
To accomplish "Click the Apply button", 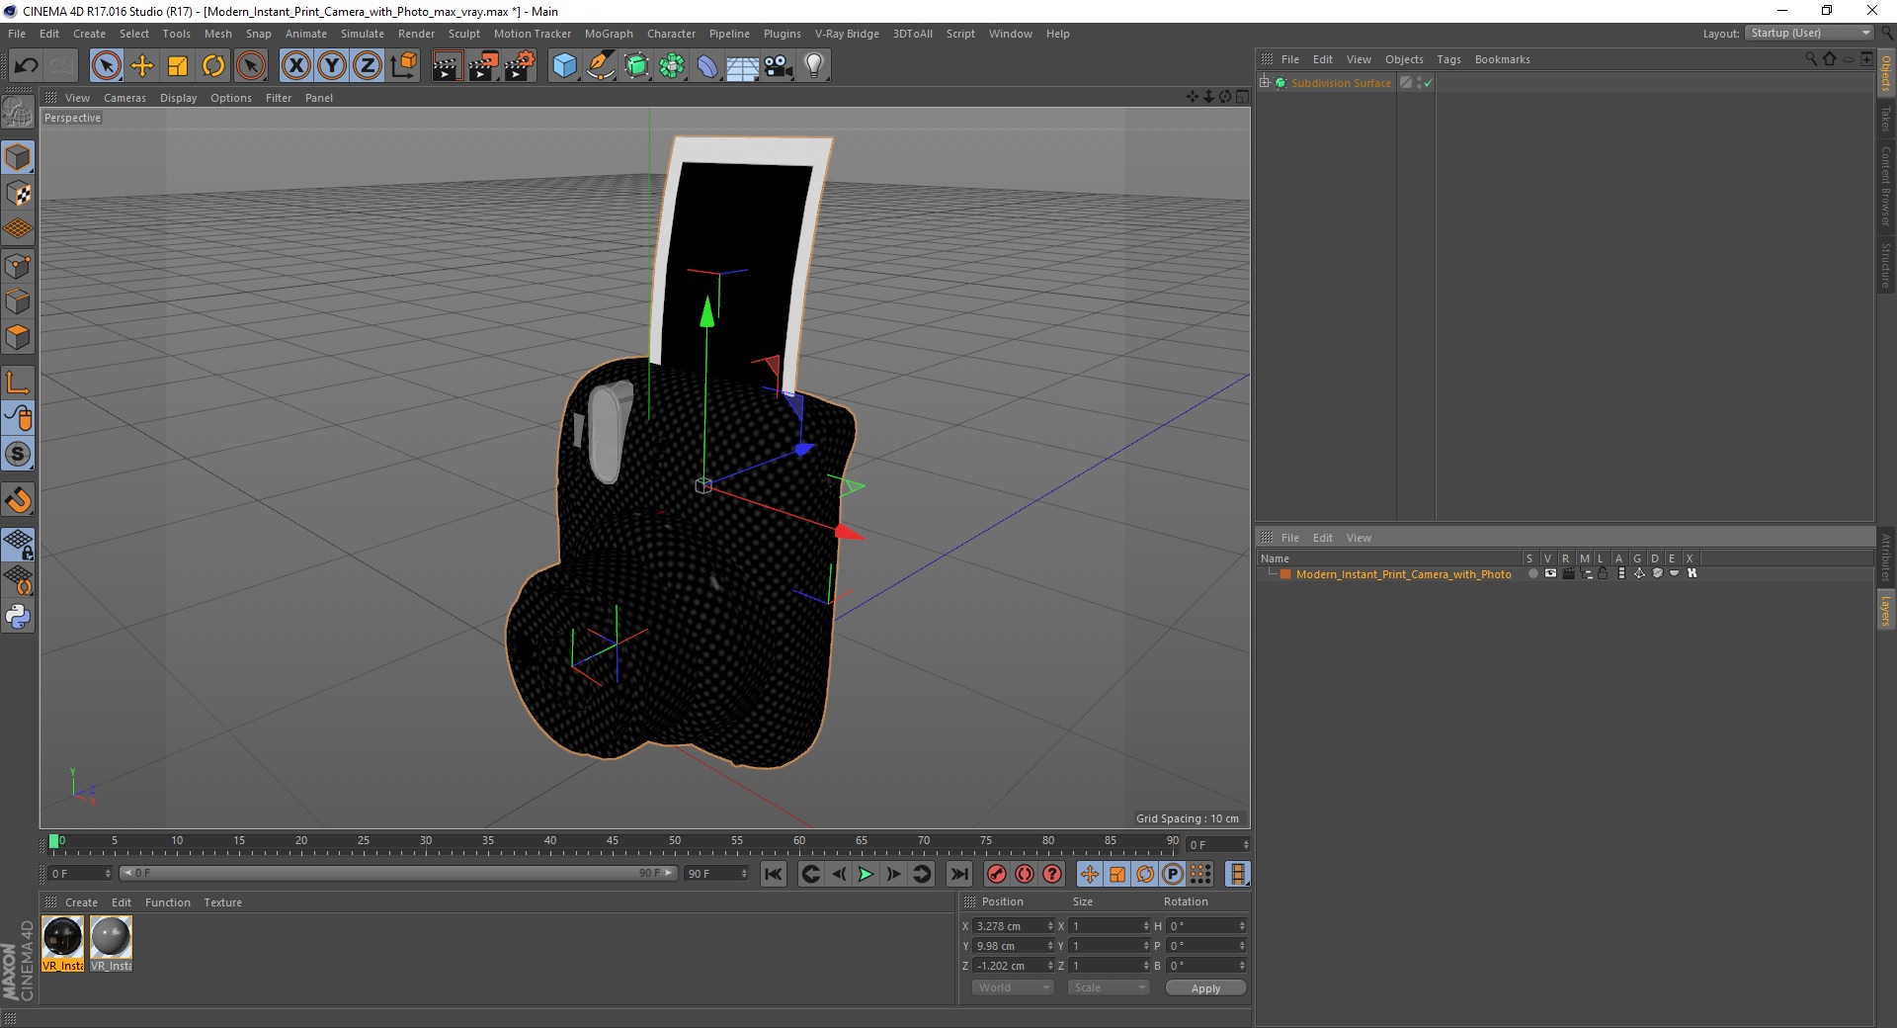I will coord(1205,987).
